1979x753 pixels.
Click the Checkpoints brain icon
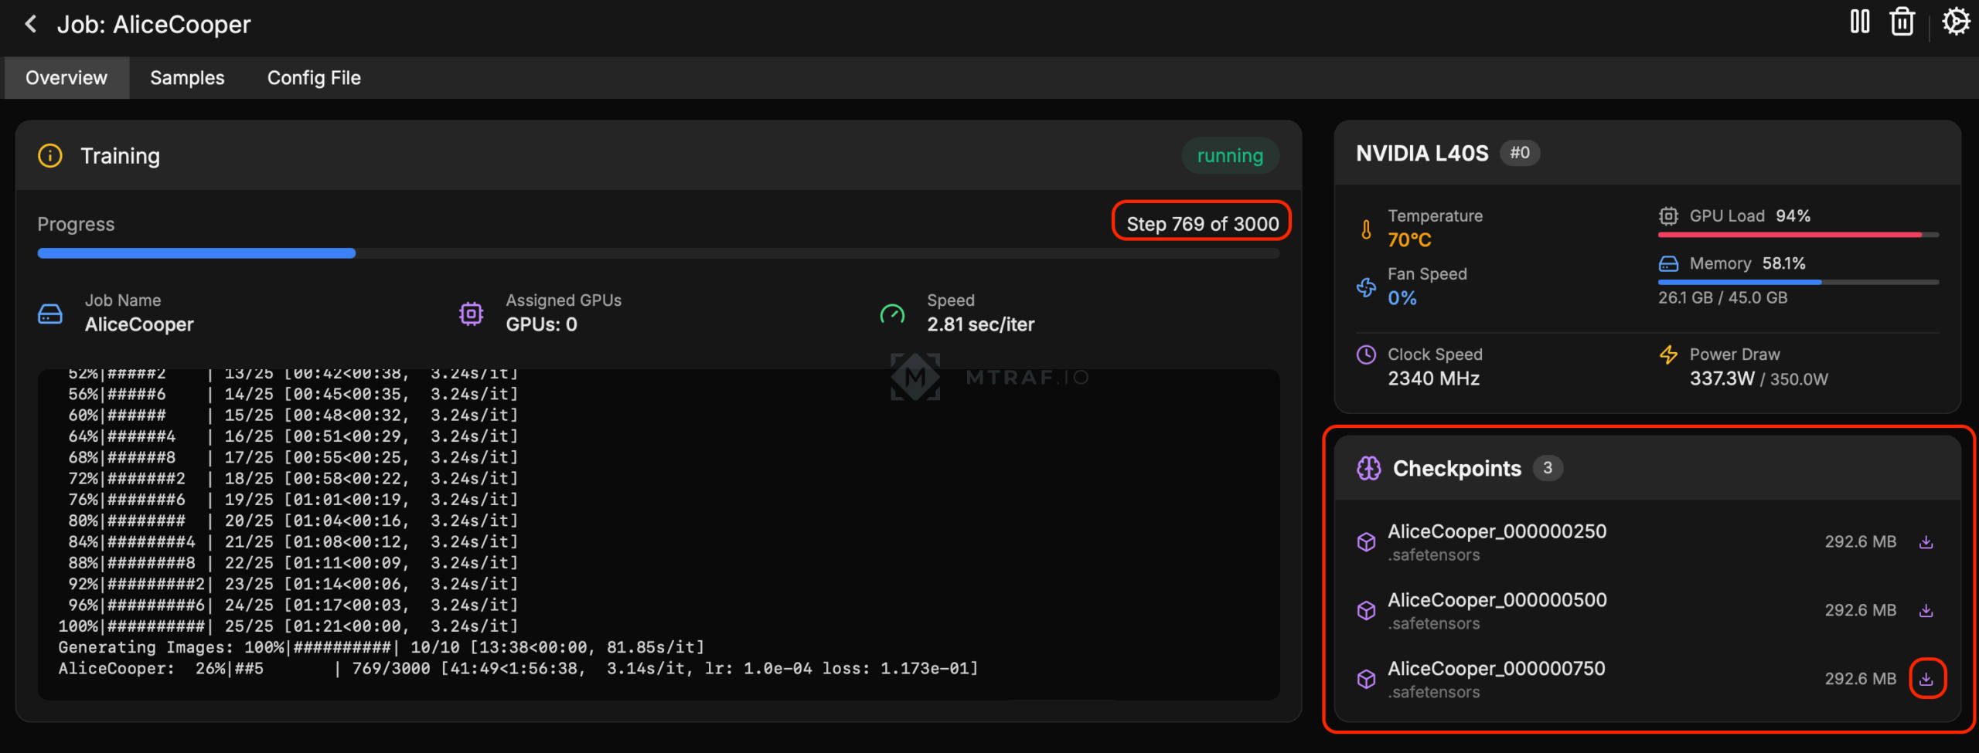click(x=1368, y=468)
